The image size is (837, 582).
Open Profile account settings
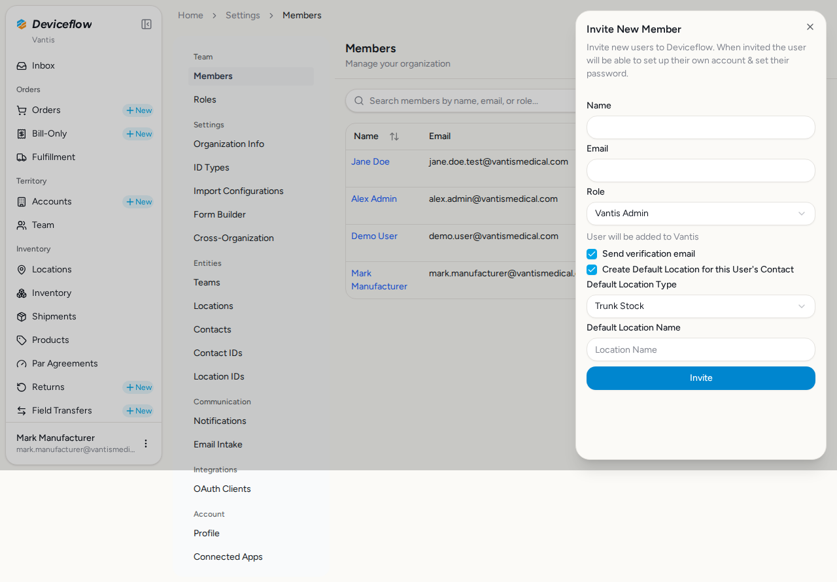pos(251,534)
